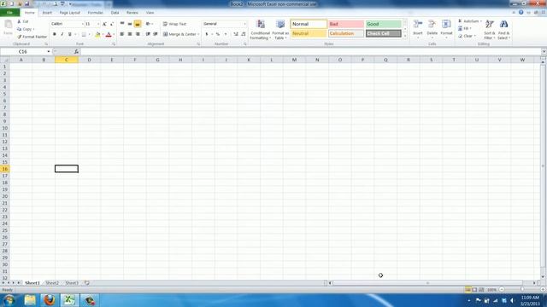Apply Comma Style format
547x307 pixels.
coord(226,34)
